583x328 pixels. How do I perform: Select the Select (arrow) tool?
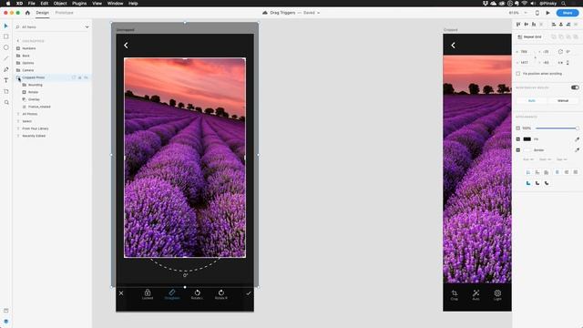coord(5,26)
